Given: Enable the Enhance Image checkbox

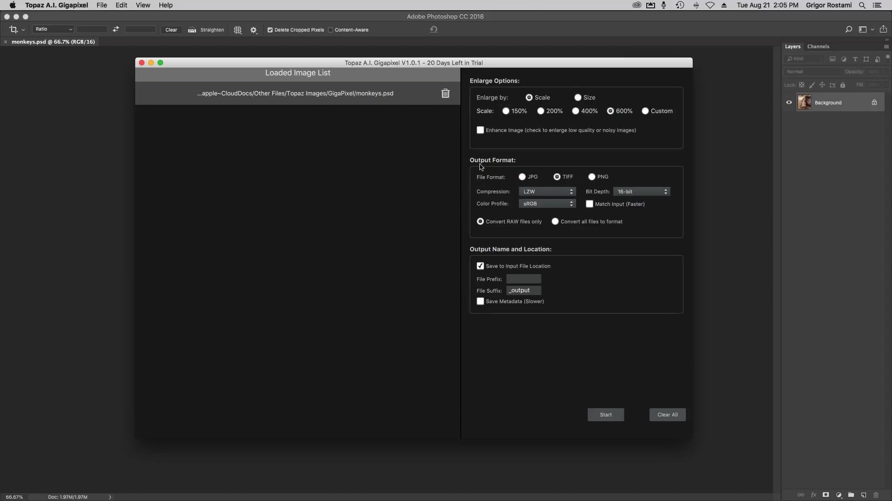Looking at the screenshot, I should point(480,130).
